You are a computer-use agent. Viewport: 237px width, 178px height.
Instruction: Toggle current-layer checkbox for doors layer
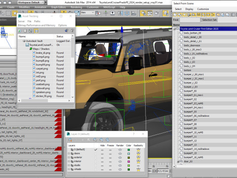[x=96, y=154]
